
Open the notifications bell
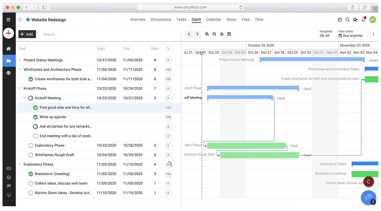coord(363,20)
